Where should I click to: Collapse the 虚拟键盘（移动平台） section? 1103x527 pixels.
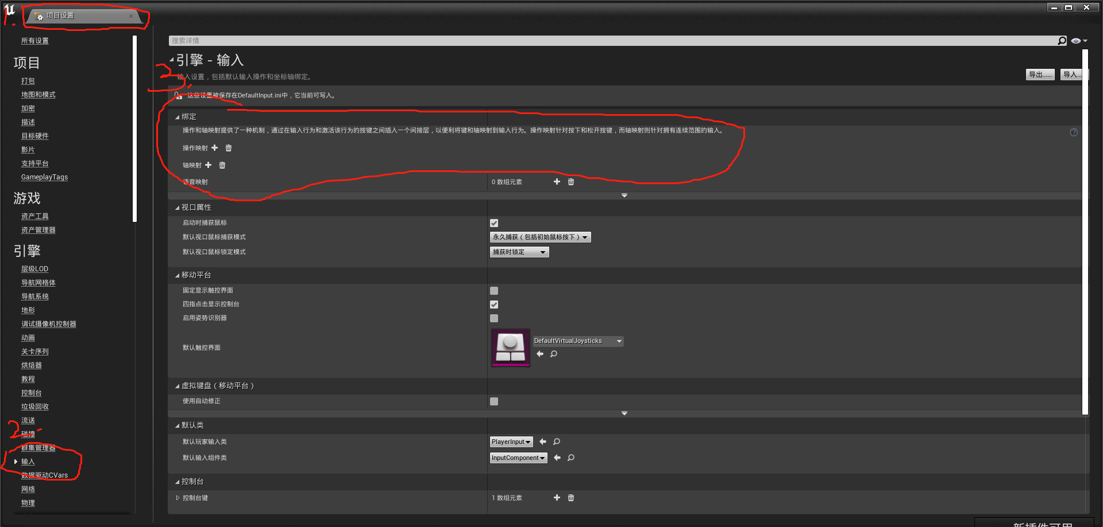178,386
